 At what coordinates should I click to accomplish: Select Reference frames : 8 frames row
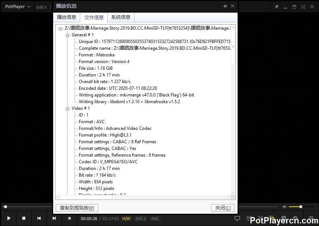[122, 155]
